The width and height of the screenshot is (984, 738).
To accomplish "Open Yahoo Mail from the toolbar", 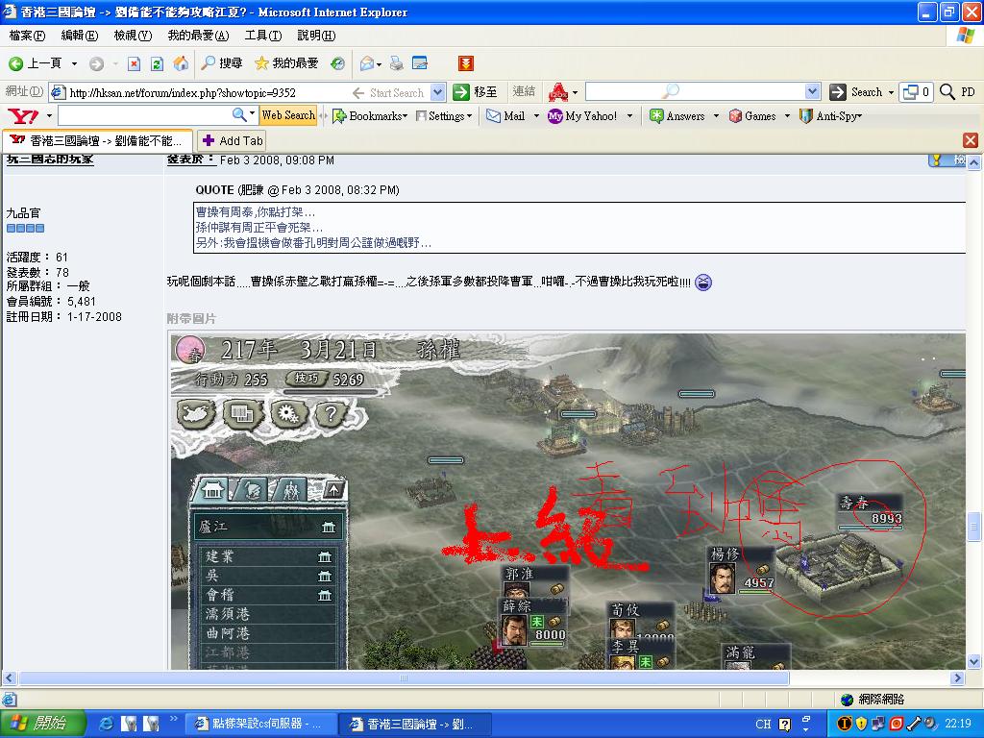I will (505, 116).
